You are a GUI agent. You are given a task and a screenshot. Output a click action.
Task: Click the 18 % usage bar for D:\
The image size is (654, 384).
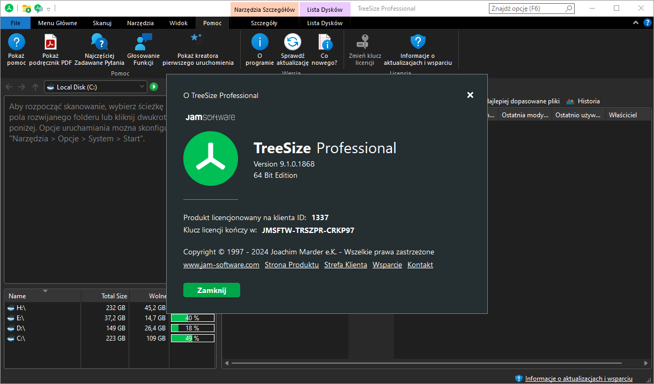[x=192, y=328]
